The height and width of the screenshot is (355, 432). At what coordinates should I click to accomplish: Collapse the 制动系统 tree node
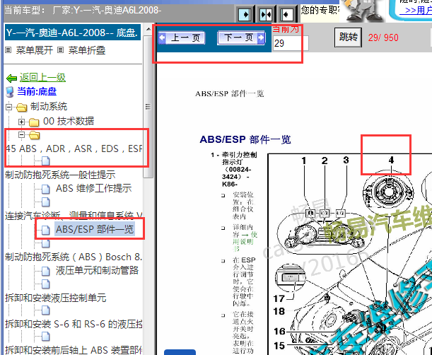point(8,107)
